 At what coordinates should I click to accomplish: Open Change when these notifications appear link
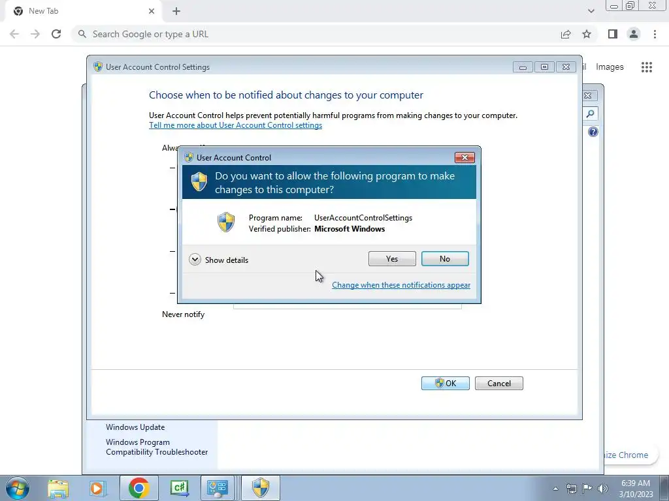(401, 285)
